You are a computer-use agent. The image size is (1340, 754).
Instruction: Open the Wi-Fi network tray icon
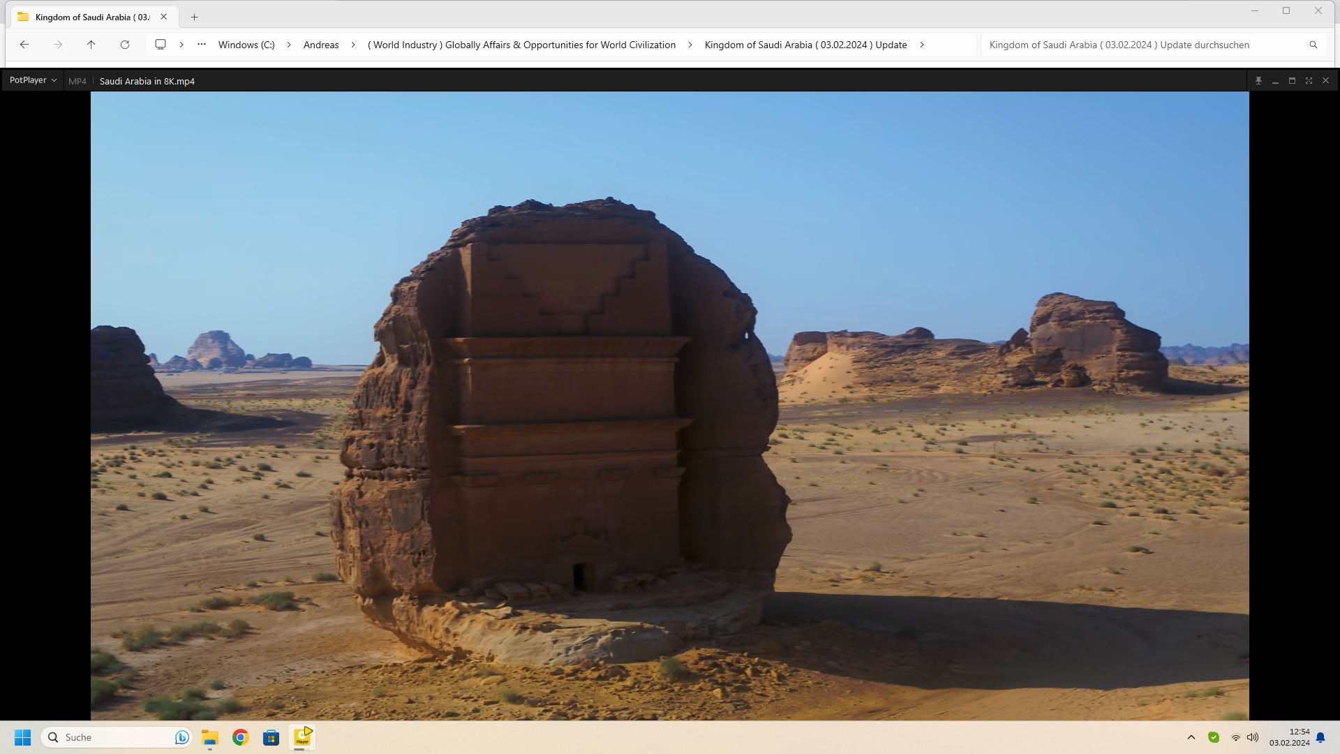[x=1236, y=737]
